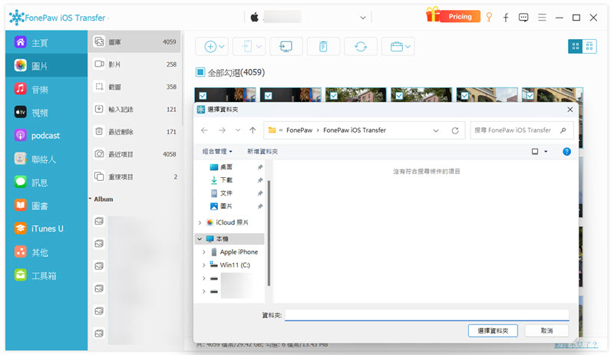Open the device selector dropdown
Image resolution: width=614 pixels, height=355 pixels.
[363, 18]
